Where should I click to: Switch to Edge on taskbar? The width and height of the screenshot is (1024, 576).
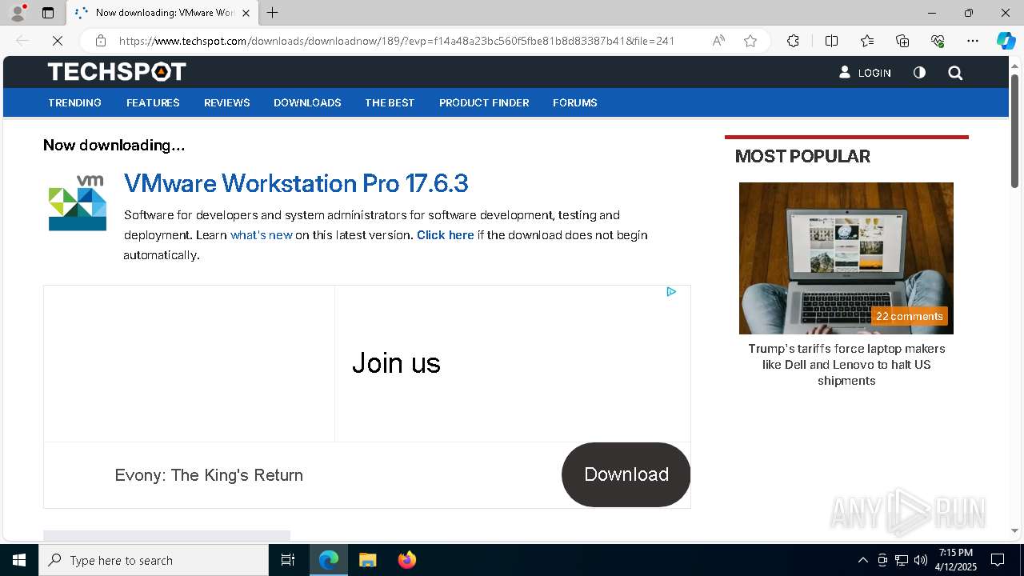329,560
